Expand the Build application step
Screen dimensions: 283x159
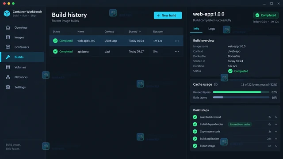click(x=276, y=139)
